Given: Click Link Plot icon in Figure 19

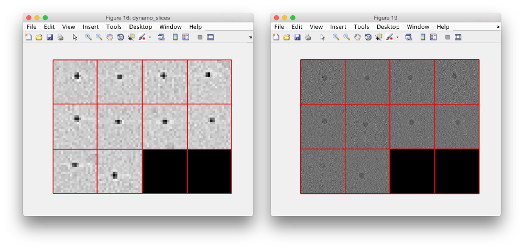Looking at the screenshot, I should click(409, 37).
